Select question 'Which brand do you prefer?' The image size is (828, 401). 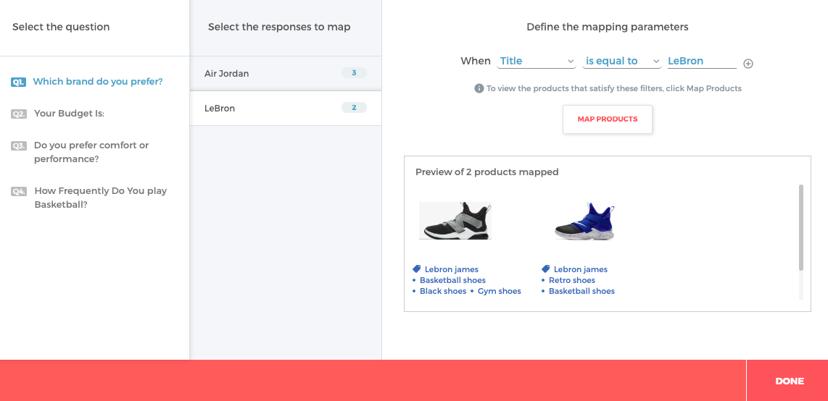pyautogui.click(x=98, y=82)
